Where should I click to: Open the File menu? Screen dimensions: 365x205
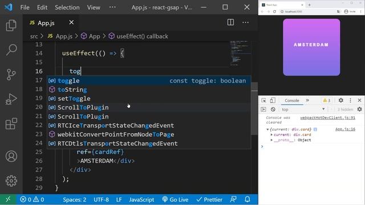coord(25,7)
